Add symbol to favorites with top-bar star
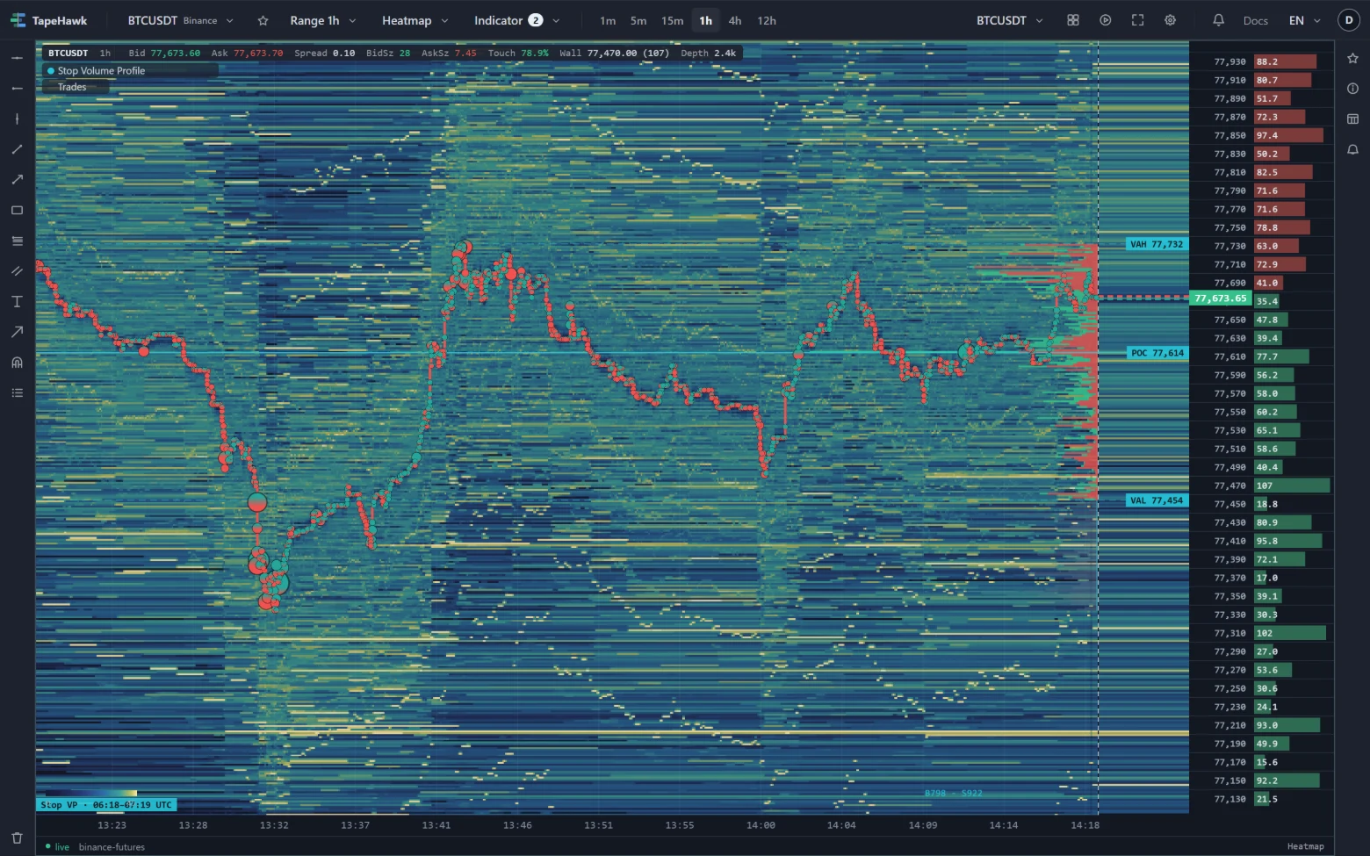Viewport: 1370px width, 856px height. point(263,20)
